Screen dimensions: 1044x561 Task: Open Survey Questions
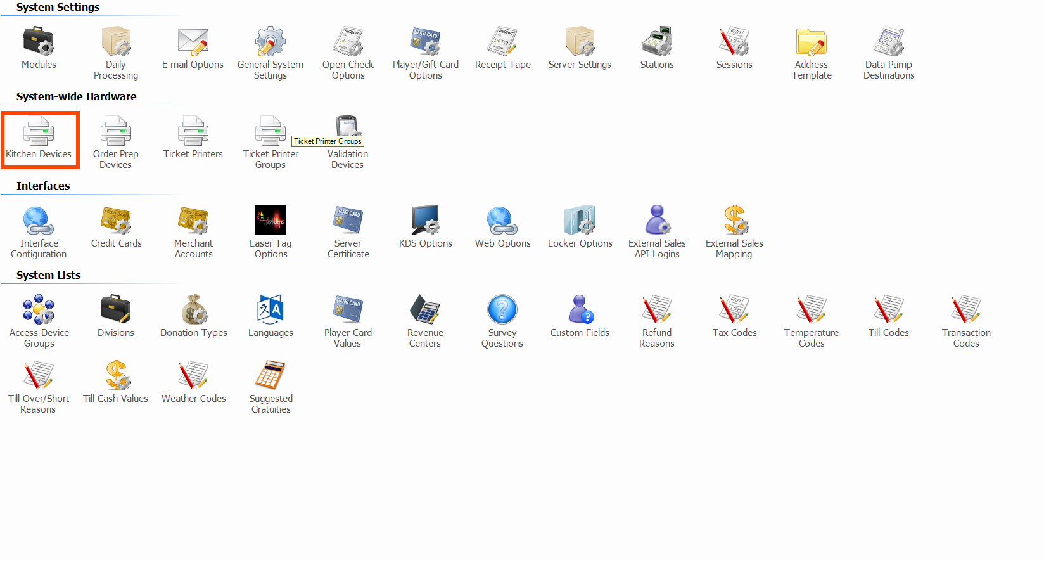coord(502,310)
